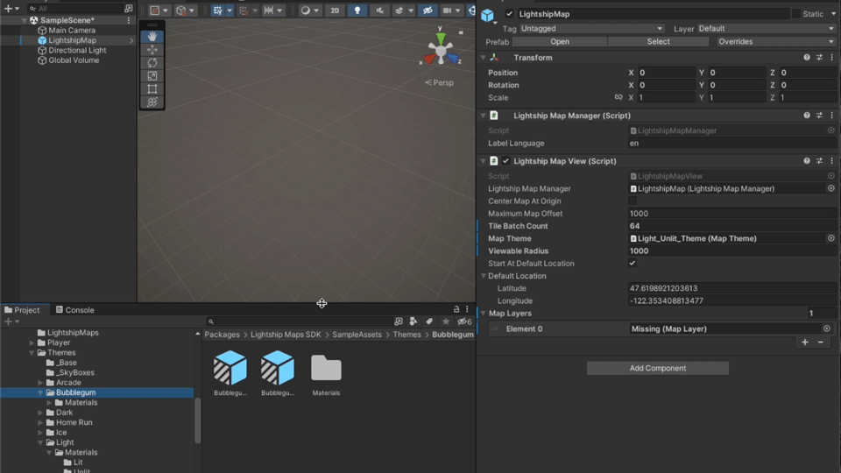
Task: Click object picker beside Missing Map Layer
Action: [x=826, y=328]
